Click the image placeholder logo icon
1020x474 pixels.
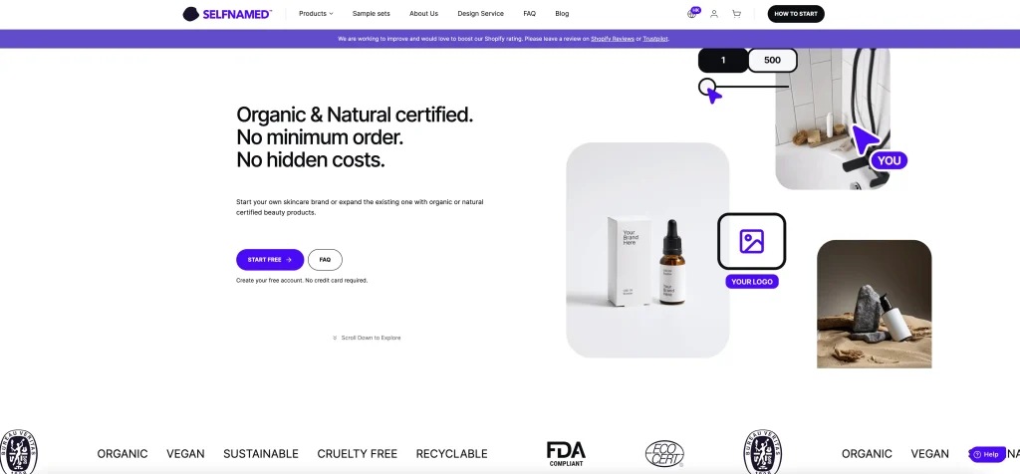coord(751,241)
